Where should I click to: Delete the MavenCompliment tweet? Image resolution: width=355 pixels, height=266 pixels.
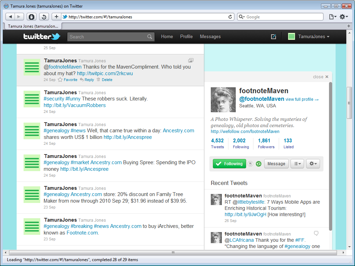pyautogui.click(x=104, y=80)
